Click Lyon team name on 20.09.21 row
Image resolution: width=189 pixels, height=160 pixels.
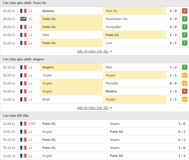(109, 43)
